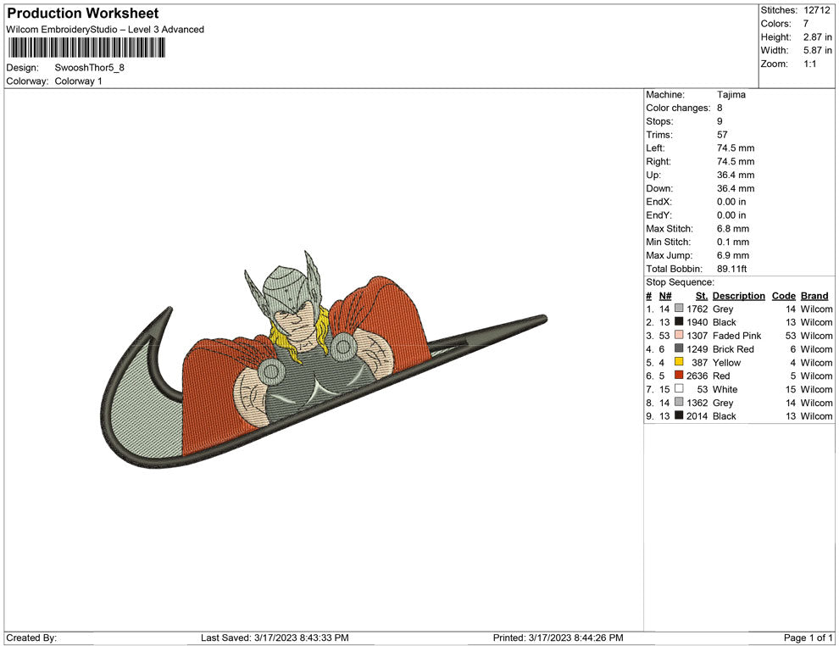Click stitch count '2636' for Red

pos(697,376)
